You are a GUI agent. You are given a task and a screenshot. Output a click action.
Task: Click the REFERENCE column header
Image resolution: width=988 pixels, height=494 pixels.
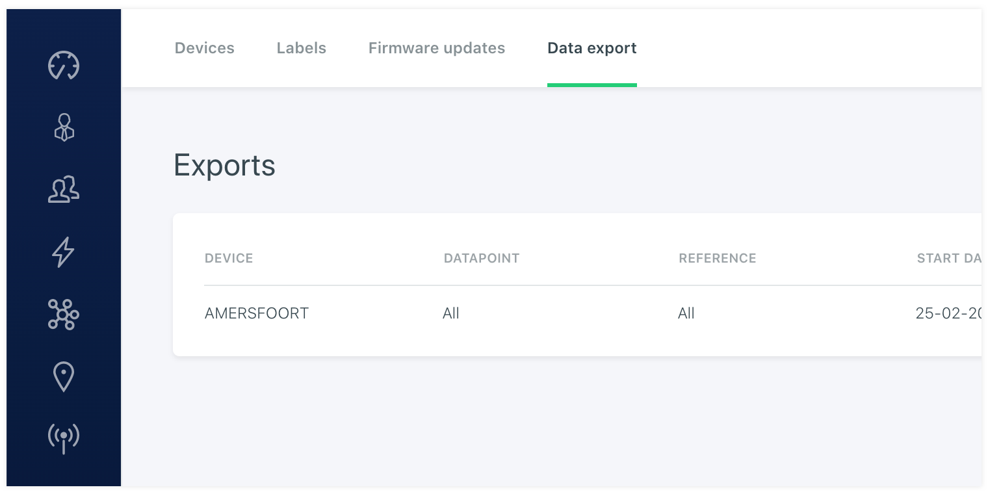tap(718, 259)
